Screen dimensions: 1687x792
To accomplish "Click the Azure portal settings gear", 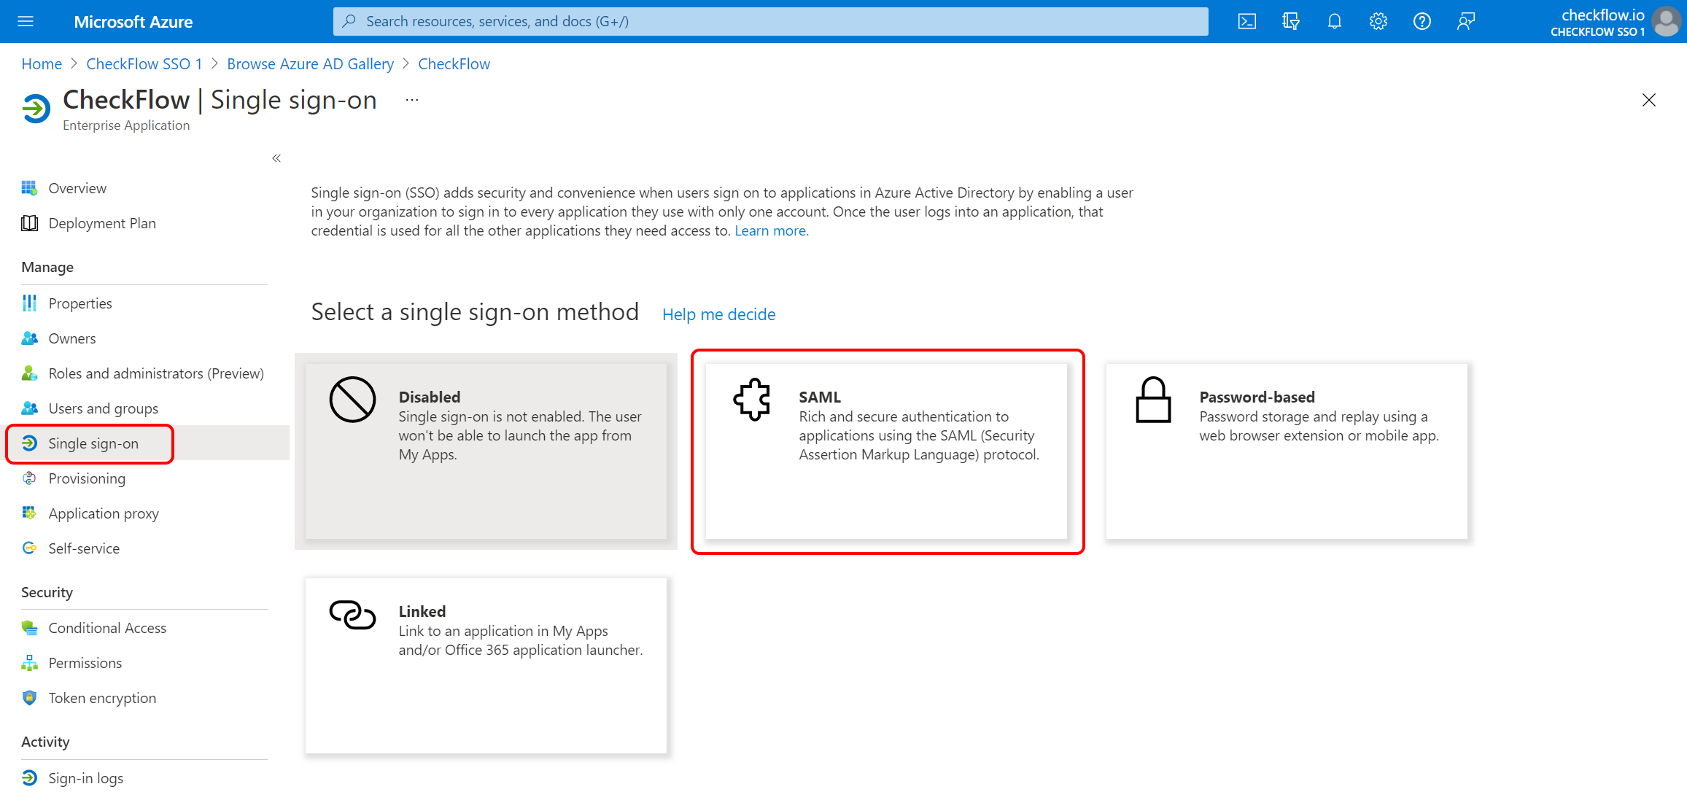I will click(x=1377, y=22).
